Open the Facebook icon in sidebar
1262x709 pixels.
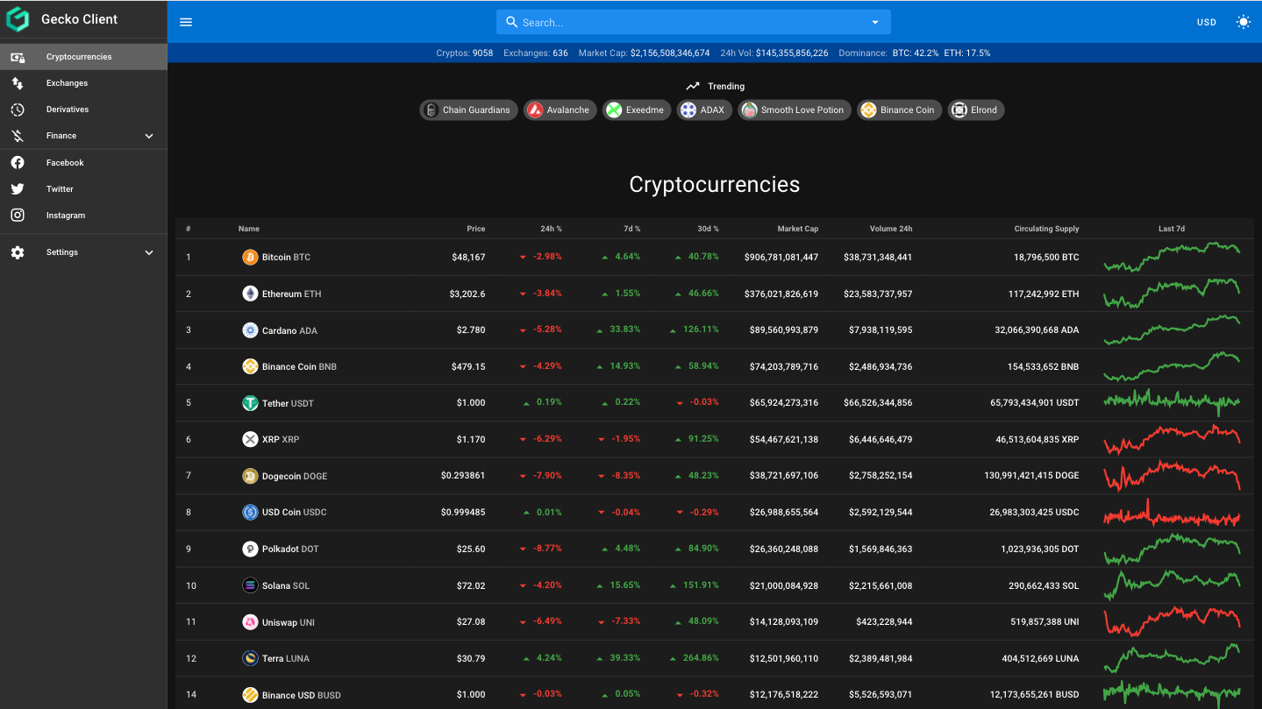pos(18,162)
